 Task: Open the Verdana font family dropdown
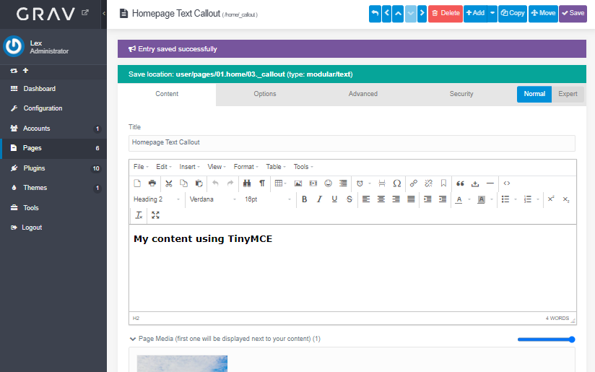click(x=212, y=199)
